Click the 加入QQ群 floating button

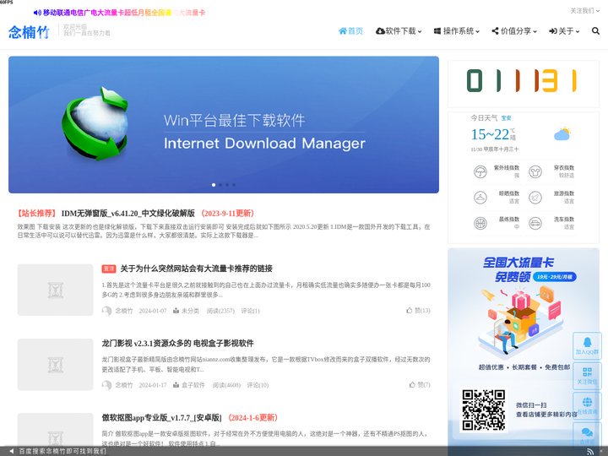click(587, 345)
